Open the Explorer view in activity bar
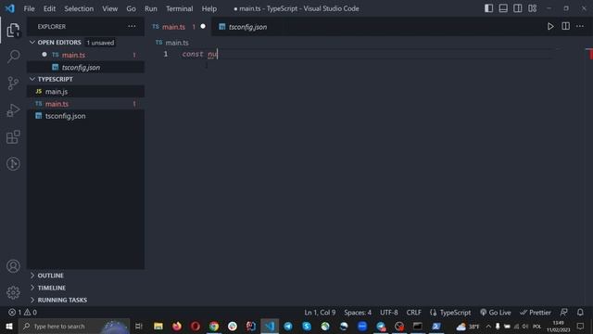Image resolution: width=593 pixels, height=334 pixels. (13, 31)
